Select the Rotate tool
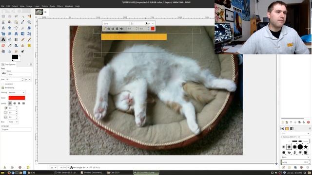 click(29, 28)
